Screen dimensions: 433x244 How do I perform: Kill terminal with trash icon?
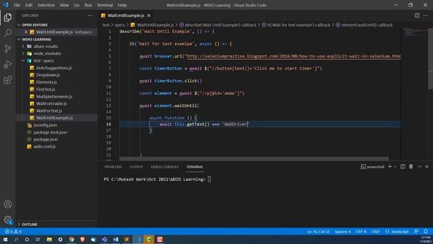pyautogui.click(x=411, y=167)
